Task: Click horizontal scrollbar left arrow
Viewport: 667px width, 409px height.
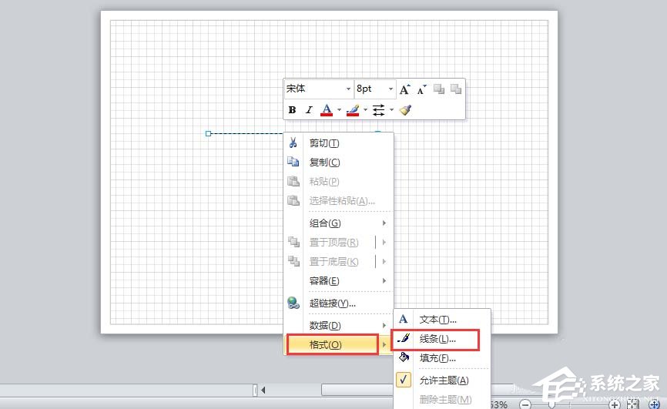Action: (263, 390)
